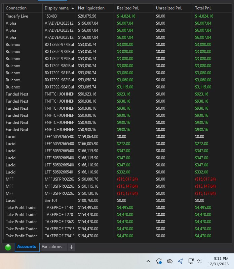Select account BX17392-982!Bul
The image size is (234, 269).
click(59, 80)
